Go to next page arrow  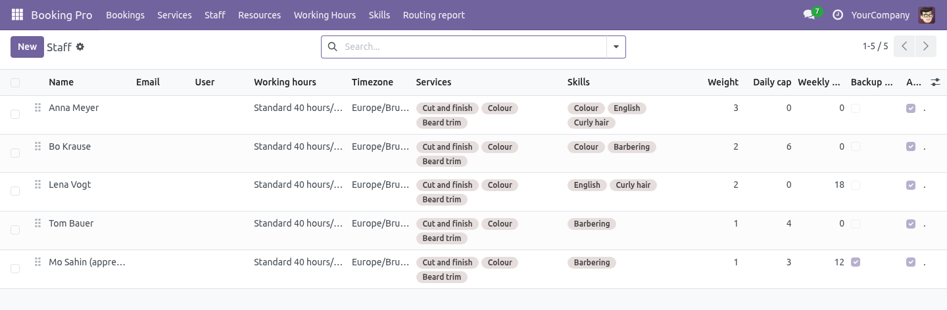(x=926, y=46)
